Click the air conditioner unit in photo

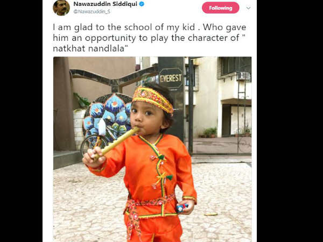tap(243, 76)
